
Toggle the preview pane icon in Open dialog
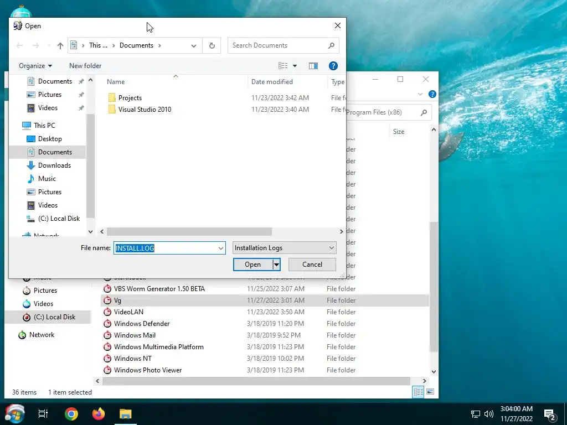tap(313, 66)
